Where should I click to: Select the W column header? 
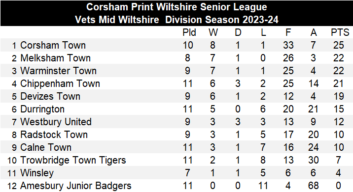click(x=213, y=32)
